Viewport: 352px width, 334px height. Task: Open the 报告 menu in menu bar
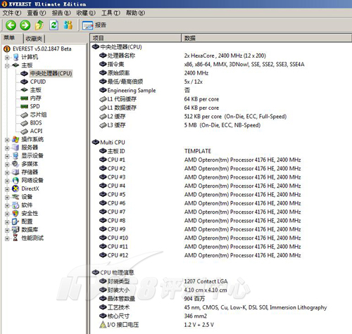click(x=61, y=13)
